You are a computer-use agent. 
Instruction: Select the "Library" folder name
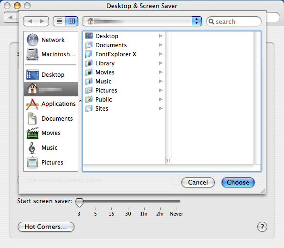(x=105, y=63)
